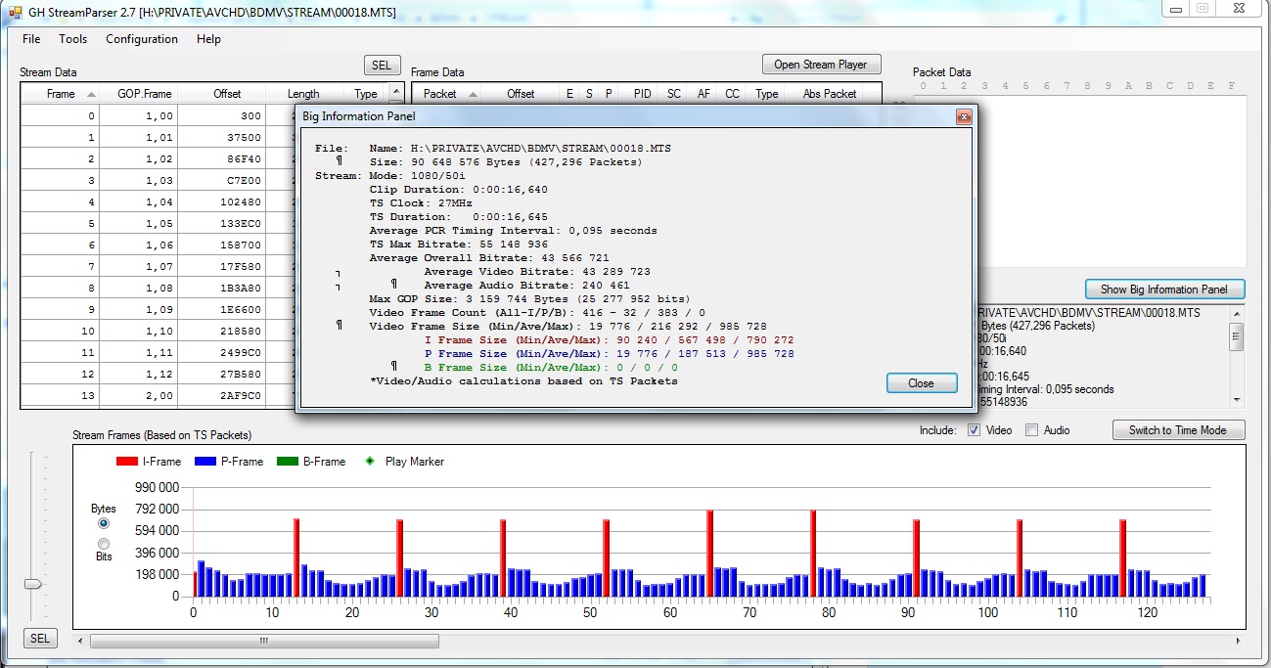The image size is (1271, 668).
Task: Click the red I-frame bar at frame 117
Action: 1123,557
